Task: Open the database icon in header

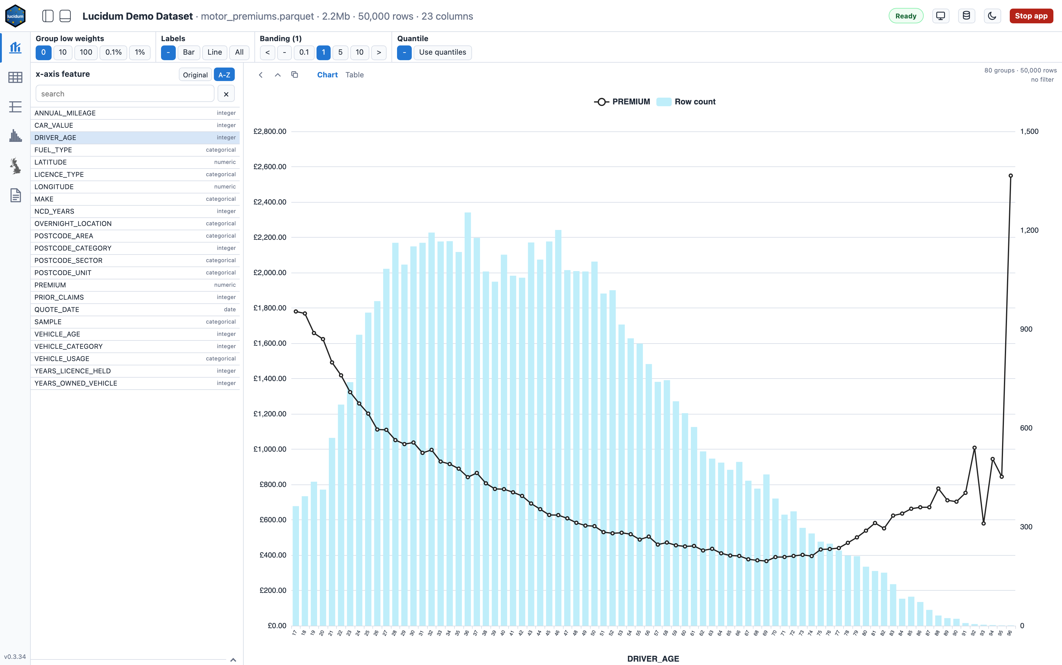Action: point(966,16)
